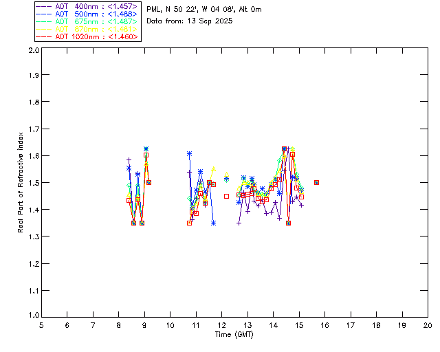440x352 pixels.
Task: Click the y-axis tick label 1.7
Action: [x=34, y=129]
